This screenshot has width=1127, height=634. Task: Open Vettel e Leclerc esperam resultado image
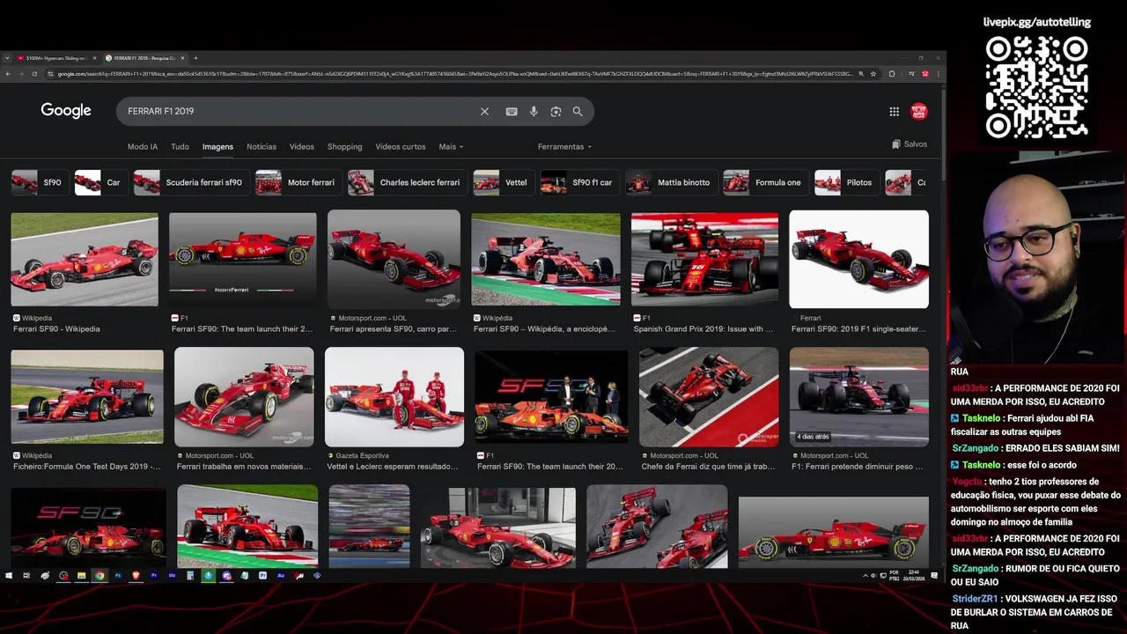[x=394, y=396]
